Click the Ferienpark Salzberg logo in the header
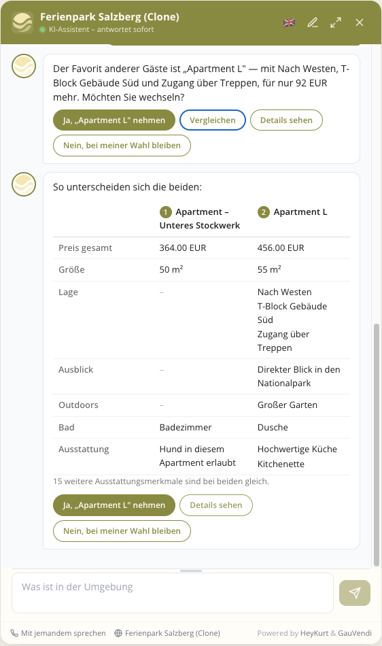The width and height of the screenshot is (382, 646). pos(22,22)
